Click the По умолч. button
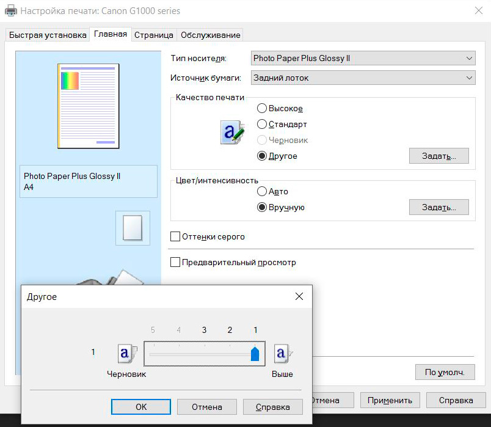The height and width of the screenshot is (427, 491). tap(445, 372)
